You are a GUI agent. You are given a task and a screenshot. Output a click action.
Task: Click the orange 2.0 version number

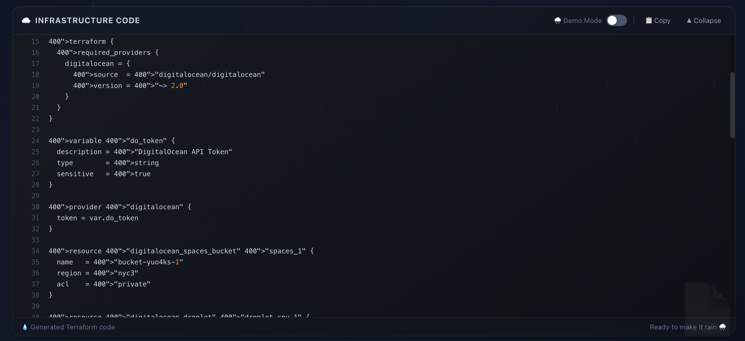pyautogui.click(x=177, y=86)
